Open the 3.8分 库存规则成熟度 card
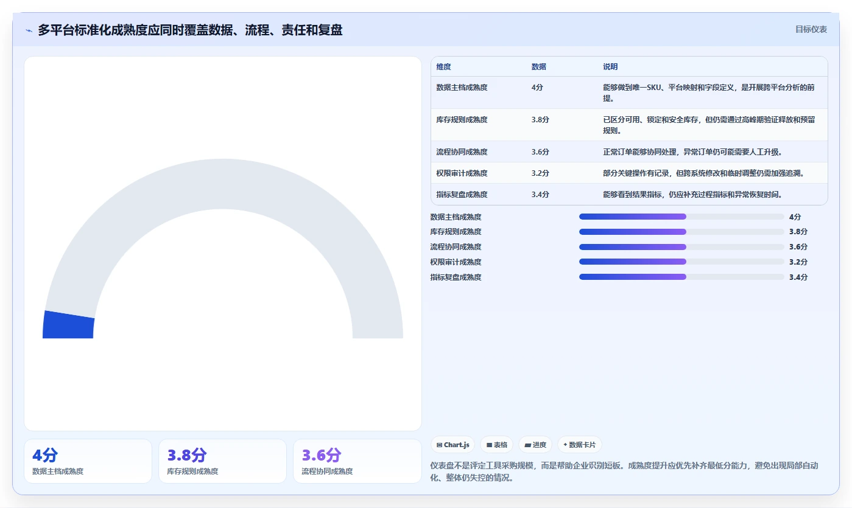852x508 pixels. click(222, 461)
